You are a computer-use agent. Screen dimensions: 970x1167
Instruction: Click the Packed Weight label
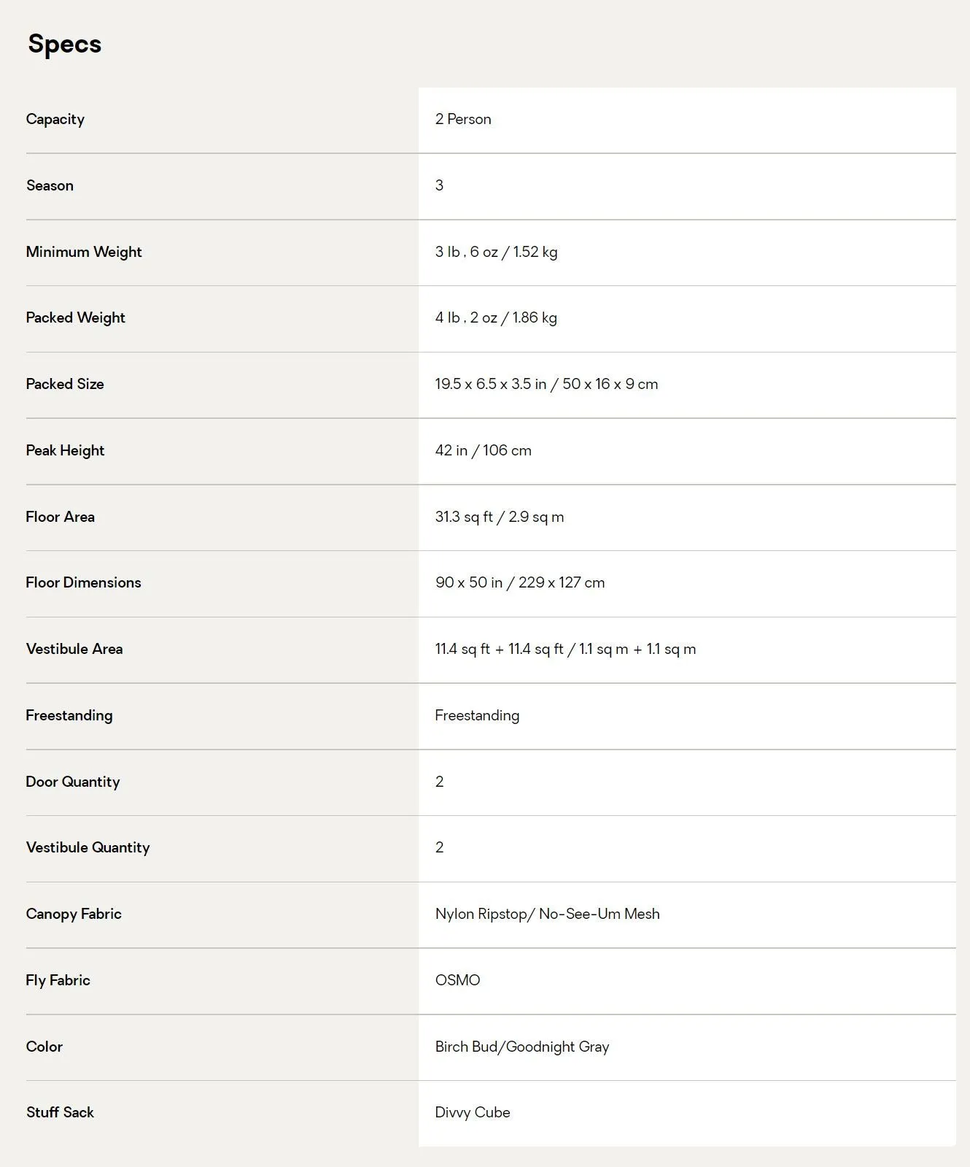pyautogui.click(x=76, y=317)
